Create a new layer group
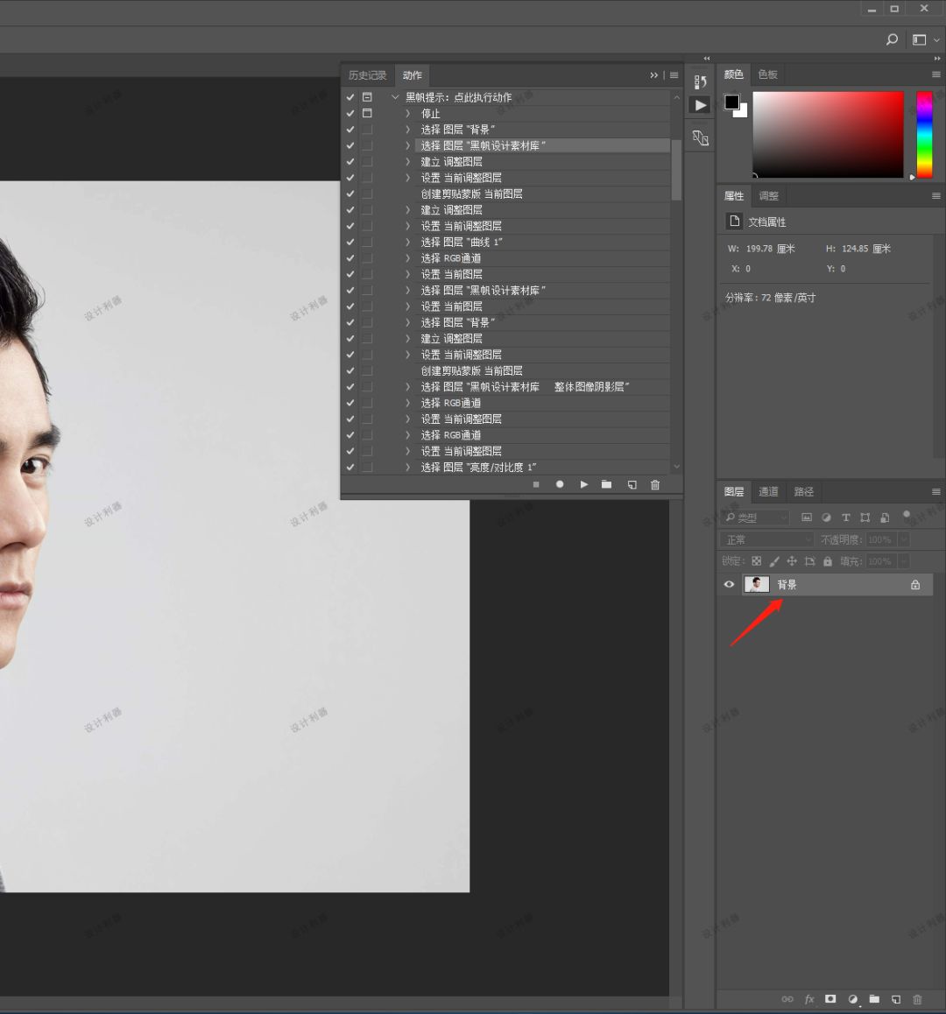The height and width of the screenshot is (1014, 946). tap(874, 999)
